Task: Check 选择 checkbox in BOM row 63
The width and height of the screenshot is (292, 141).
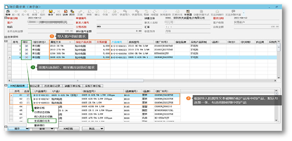Action: pyautogui.click(x=28, y=103)
